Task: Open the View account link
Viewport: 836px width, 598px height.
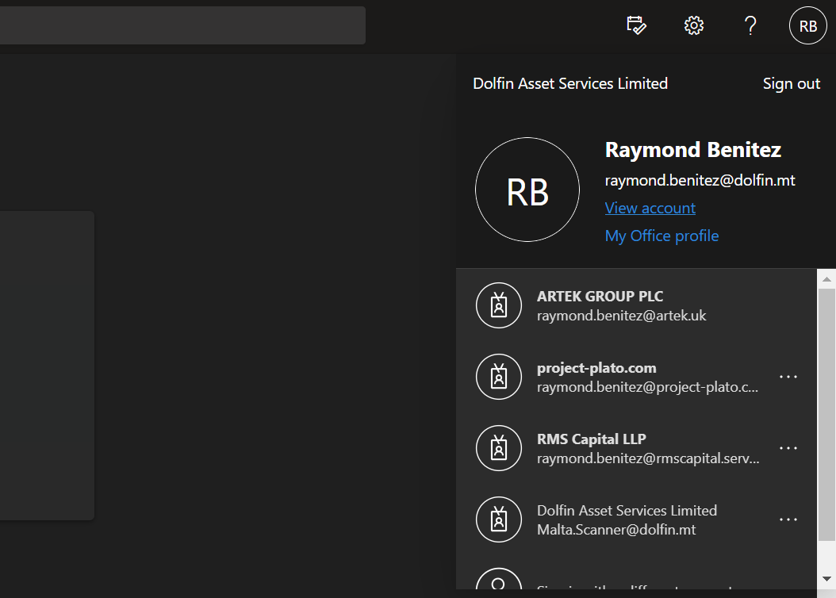Action: [x=650, y=208]
